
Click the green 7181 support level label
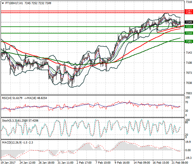click(189, 41)
